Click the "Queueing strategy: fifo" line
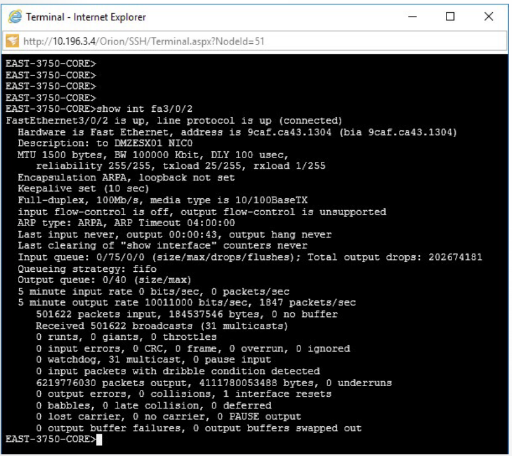Screen dimensions: 512x456 click(87, 269)
